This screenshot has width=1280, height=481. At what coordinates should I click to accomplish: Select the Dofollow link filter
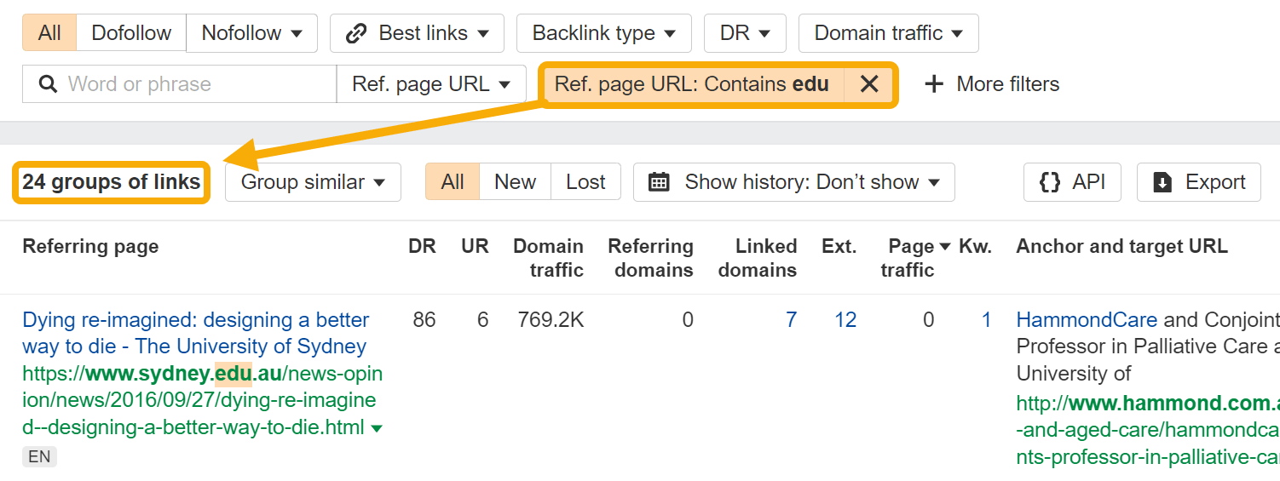[131, 33]
